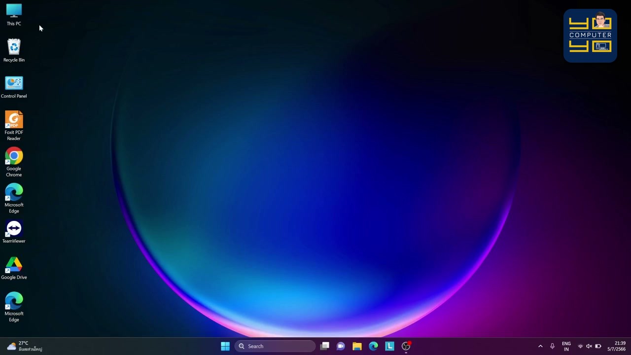Launch Microsoft Edge from the taskbar
Screen dimensions: 631x355
pos(373,346)
